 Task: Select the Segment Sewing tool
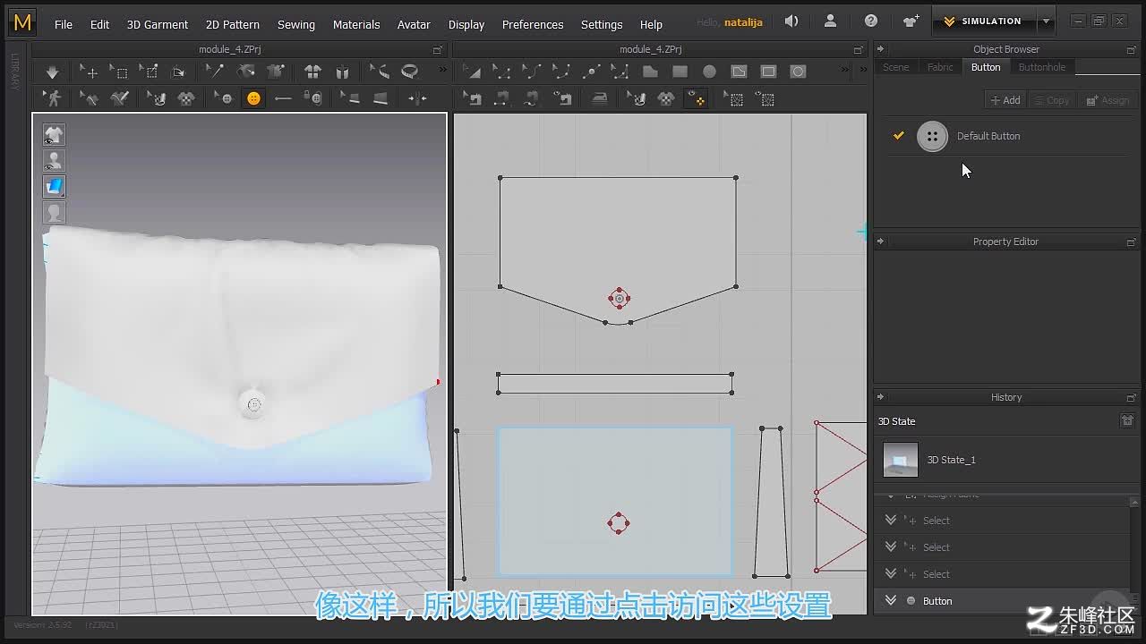pos(502,98)
